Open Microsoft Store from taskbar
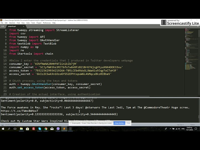Viewport: 200px width, 150px height. tap(27, 129)
